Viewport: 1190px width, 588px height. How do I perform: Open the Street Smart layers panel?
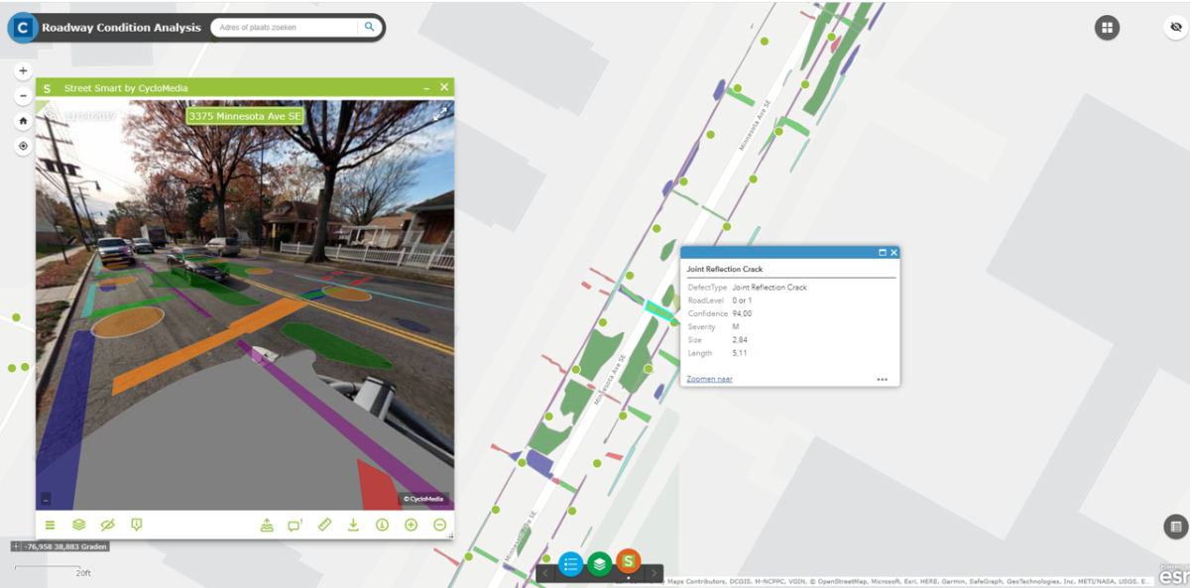80,525
